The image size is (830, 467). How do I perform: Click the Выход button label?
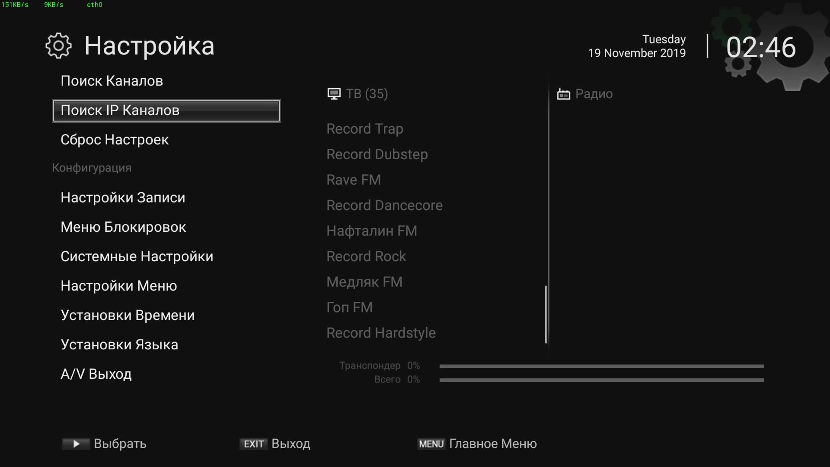291,444
